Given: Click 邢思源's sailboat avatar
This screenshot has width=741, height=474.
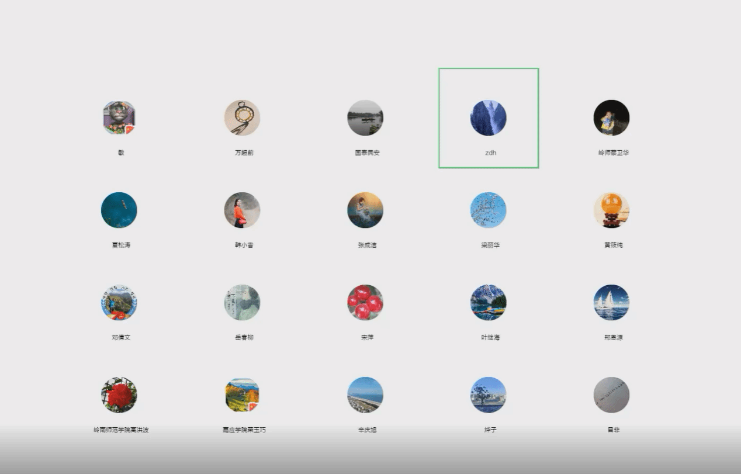Looking at the screenshot, I should 611,303.
